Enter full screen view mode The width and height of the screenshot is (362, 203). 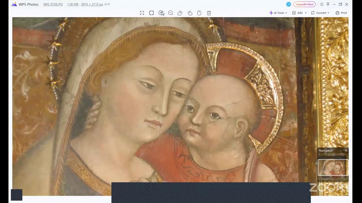(x=142, y=13)
